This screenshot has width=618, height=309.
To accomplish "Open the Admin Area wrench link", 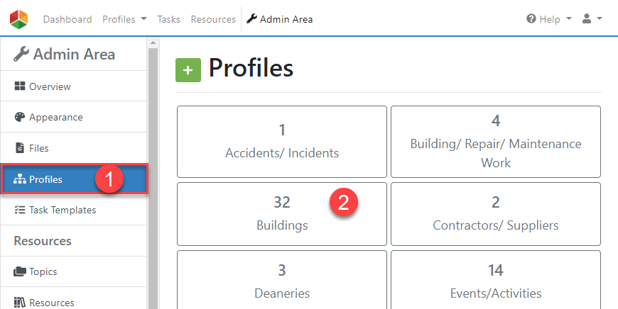I will coord(280,19).
